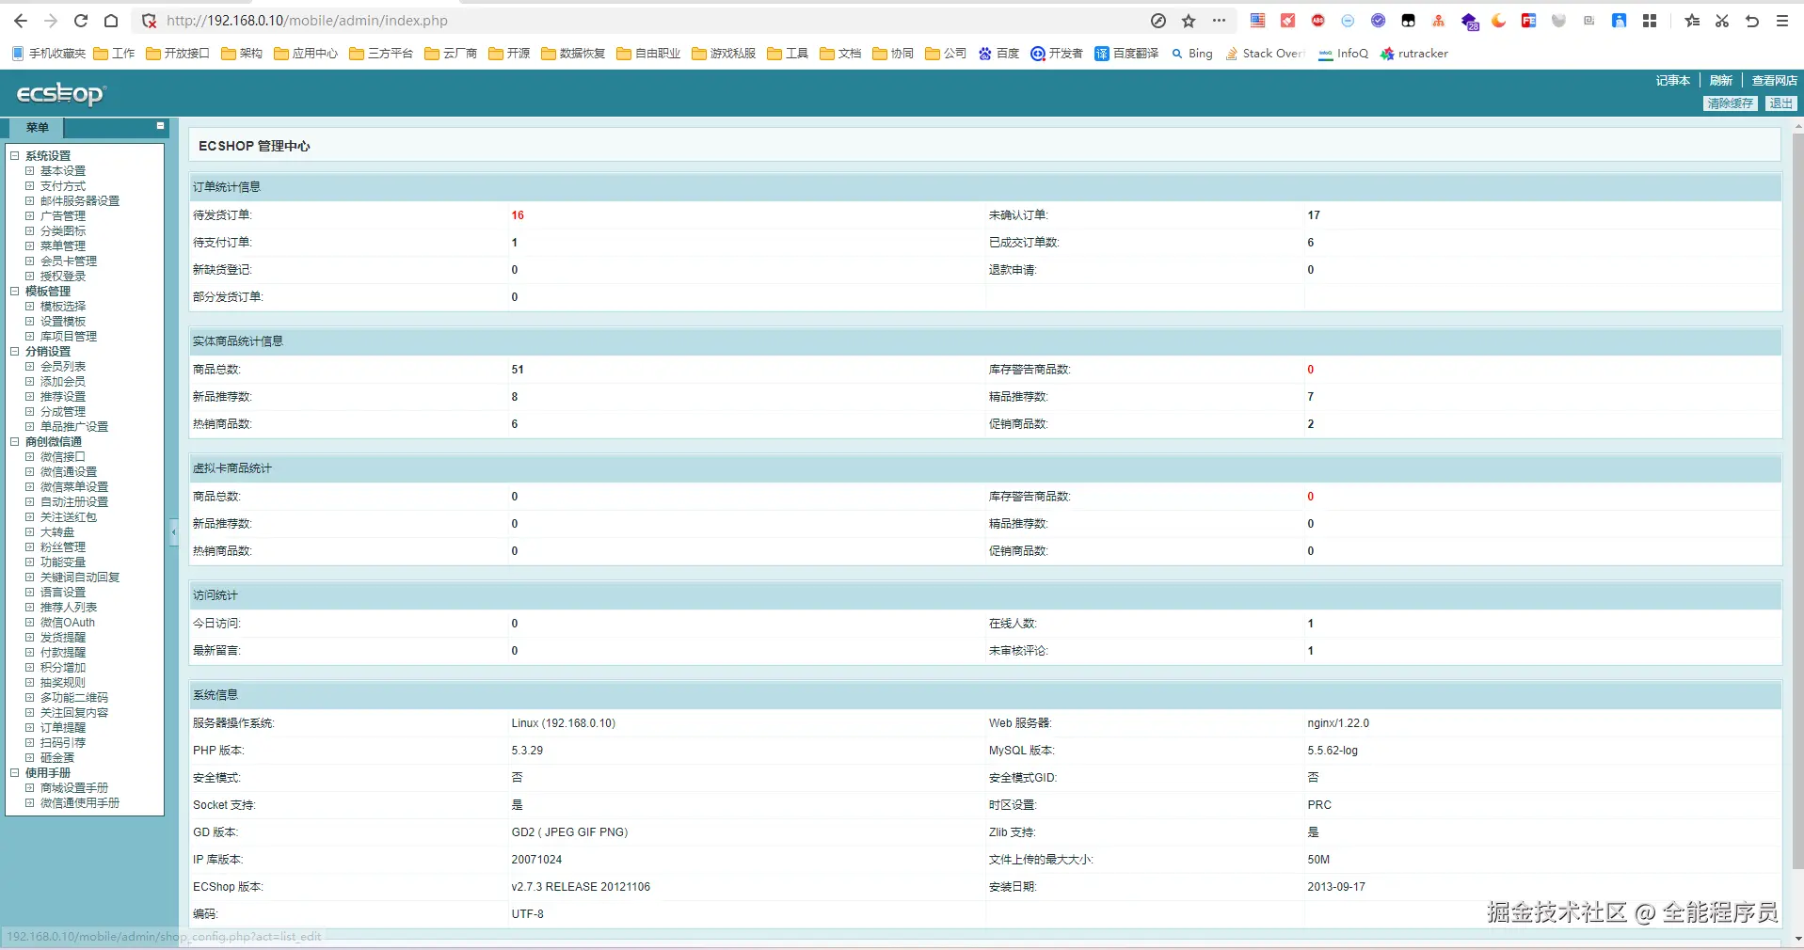The image size is (1804, 950).
Task: Collapse the 商创微信通 tree group
Action: pos(14,442)
